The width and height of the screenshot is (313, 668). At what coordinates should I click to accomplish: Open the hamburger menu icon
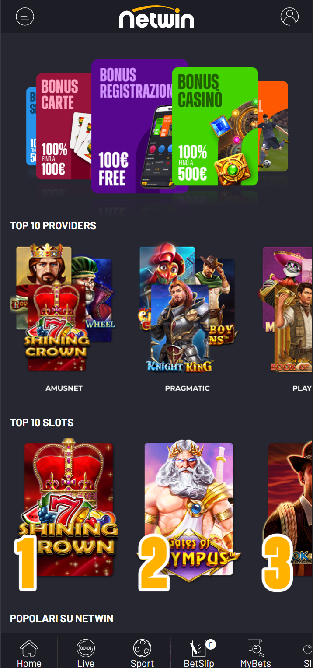click(x=25, y=17)
